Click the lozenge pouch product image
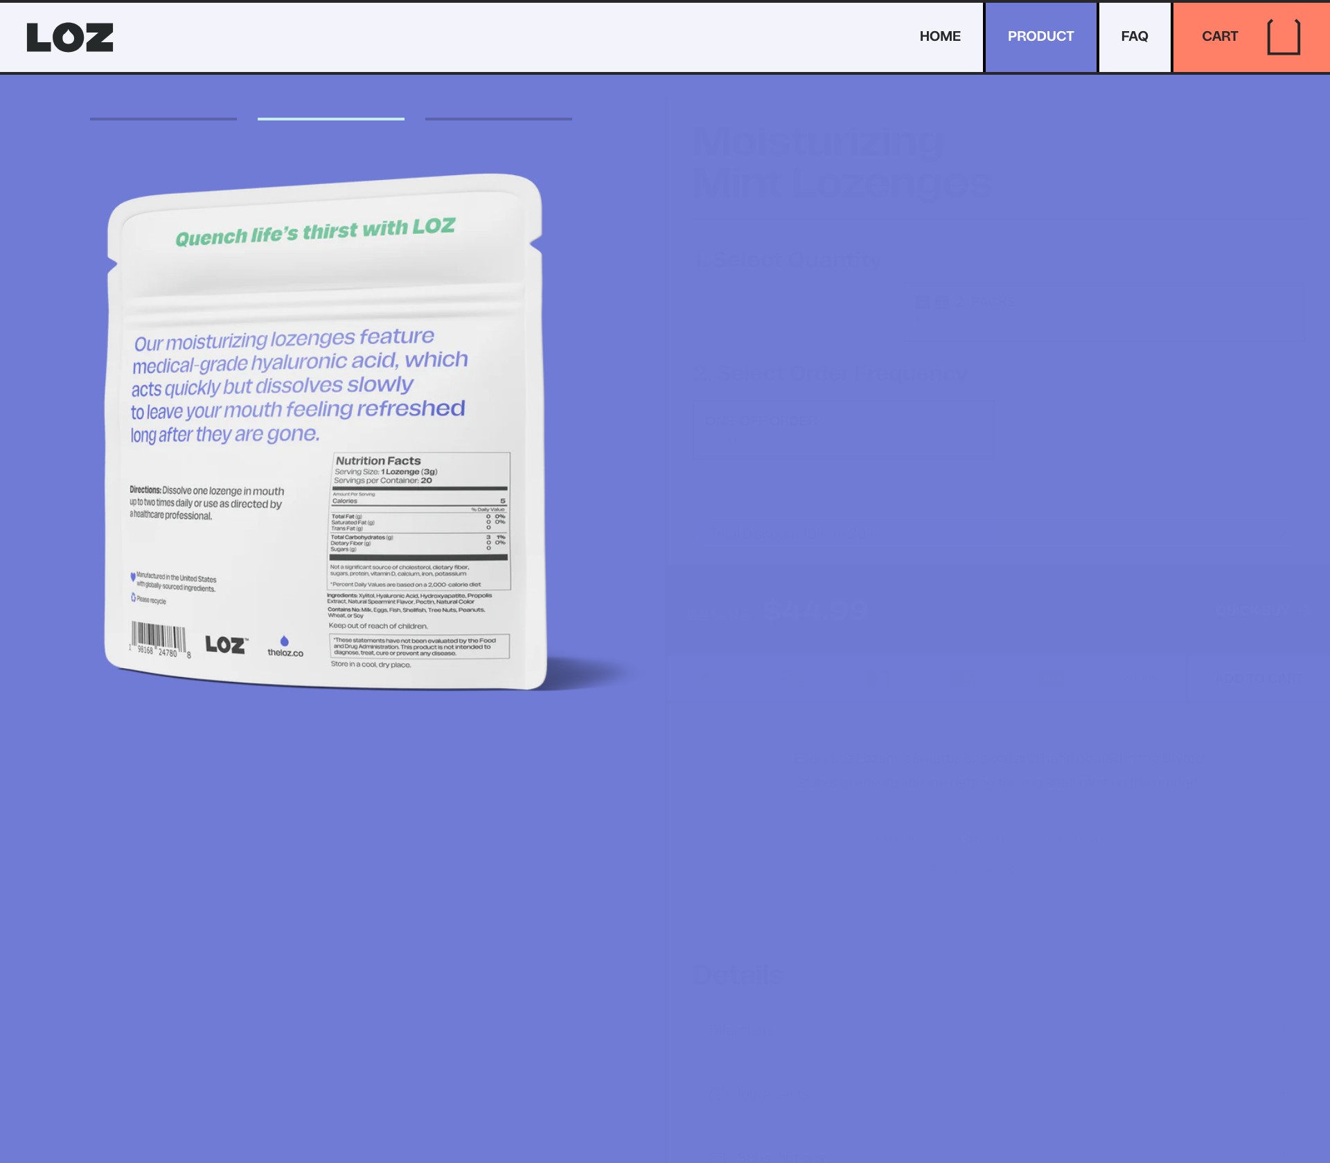This screenshot has height=1163, width=1330. (326, 431)
